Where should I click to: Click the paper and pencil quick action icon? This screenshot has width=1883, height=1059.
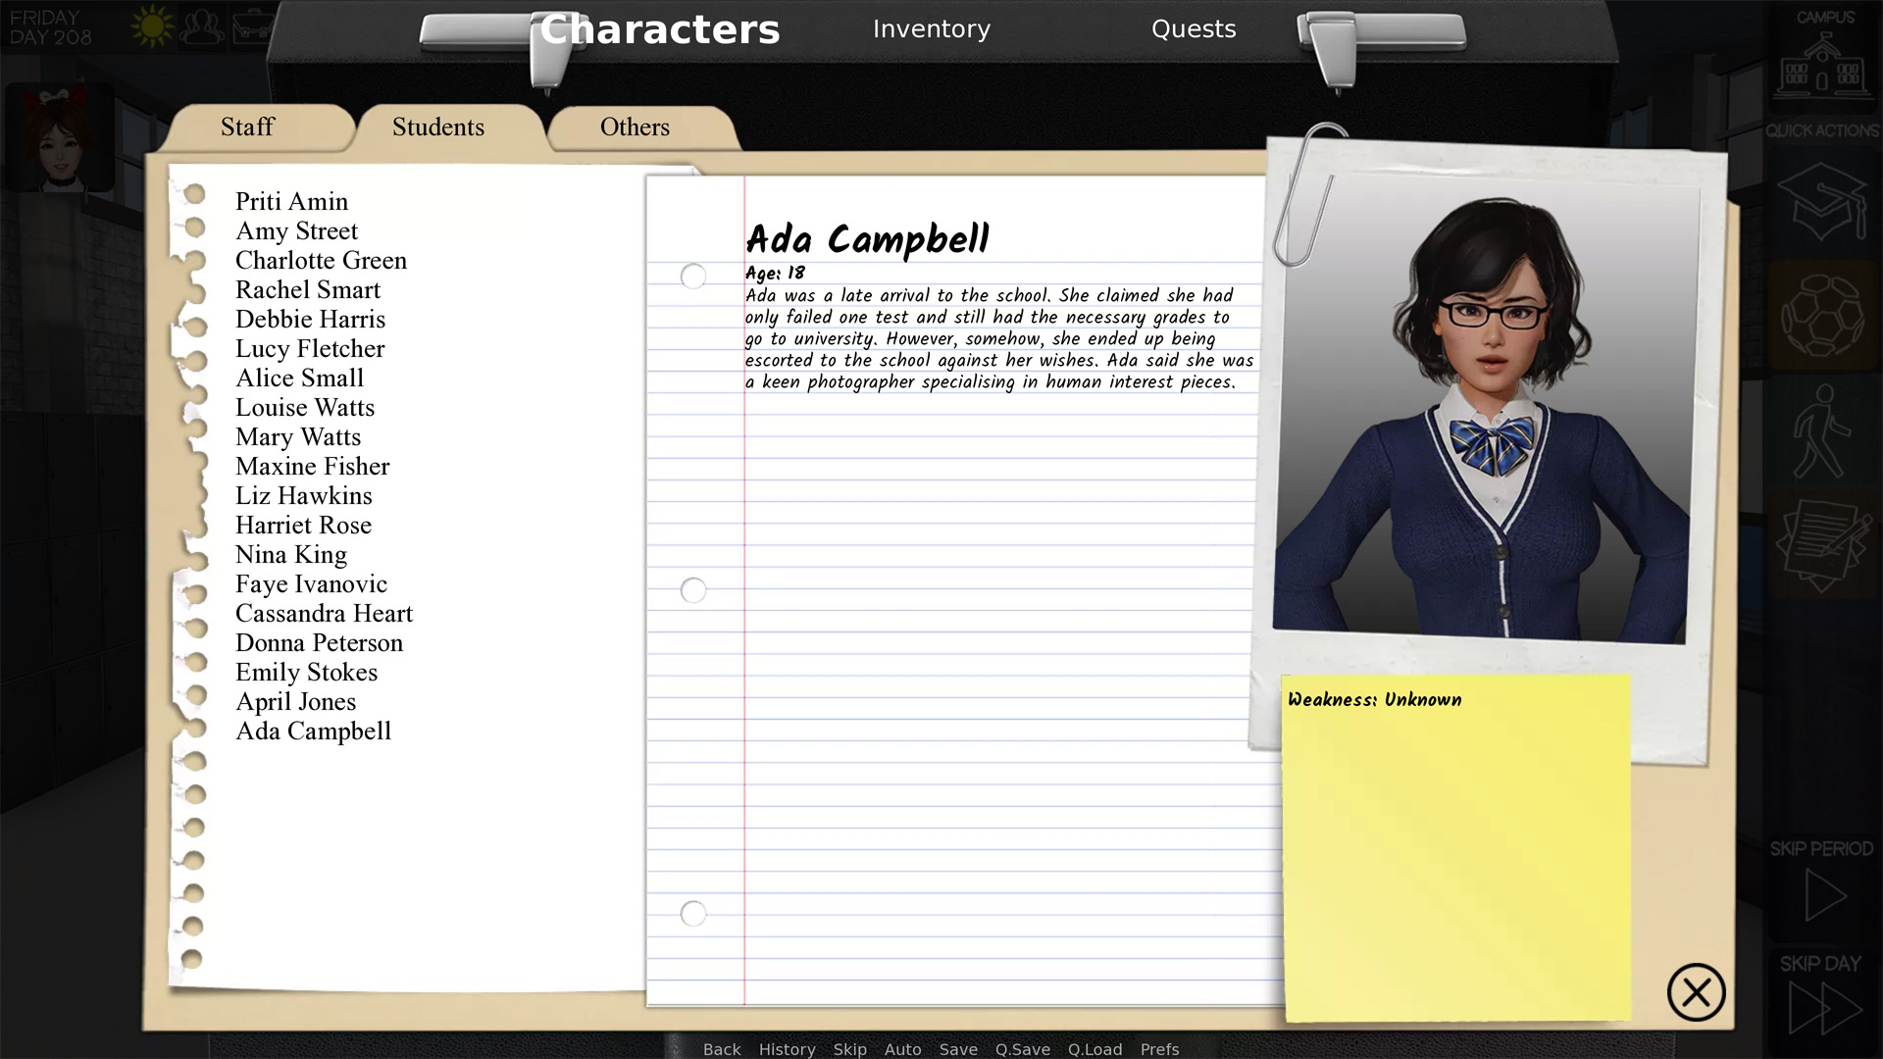1823,544
